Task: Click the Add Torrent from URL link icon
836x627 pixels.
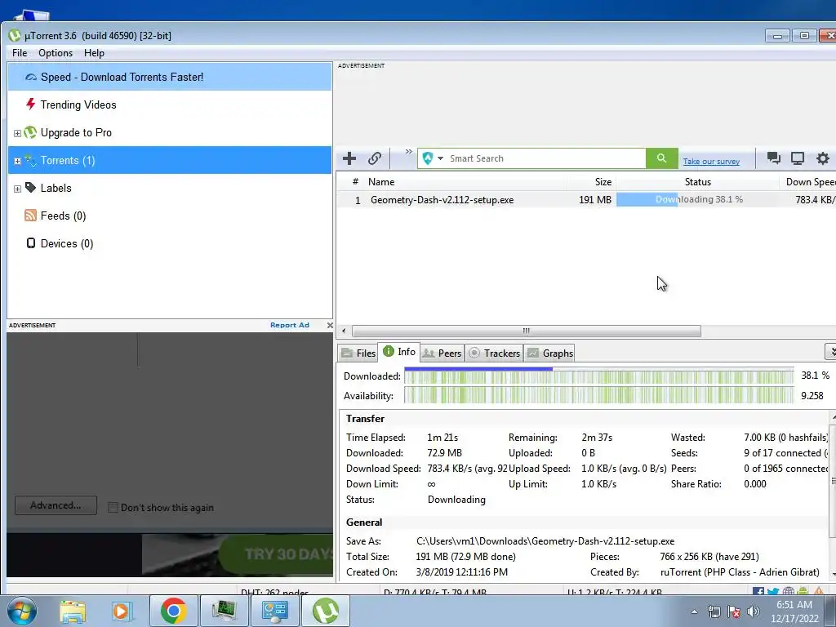Action: [x=374, y=158]
